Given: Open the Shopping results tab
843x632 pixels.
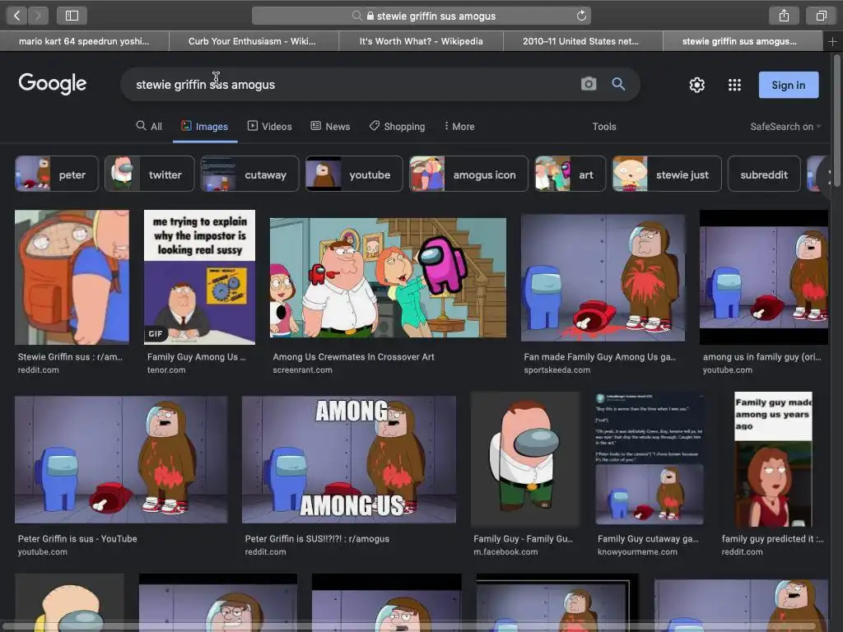Looking at the screenshot, I should coord(397,126).
